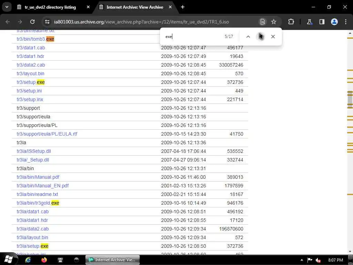Screen dimensions: 353x265
Task: Click the muted volume tray icon
Action: point(318,260)
